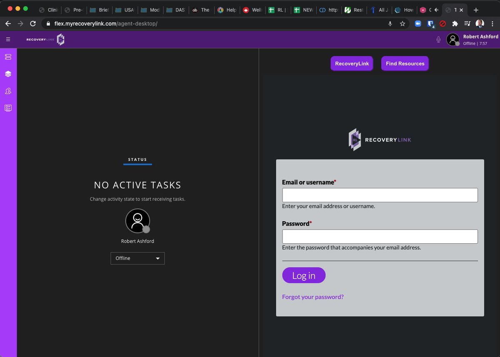Open Robert Ashford user menu avatar in header
The image size is (500, 357).
[453, 40]
